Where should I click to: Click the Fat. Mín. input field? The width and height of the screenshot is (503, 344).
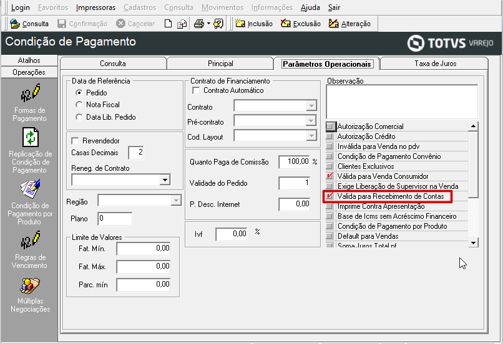pos(144,249)
